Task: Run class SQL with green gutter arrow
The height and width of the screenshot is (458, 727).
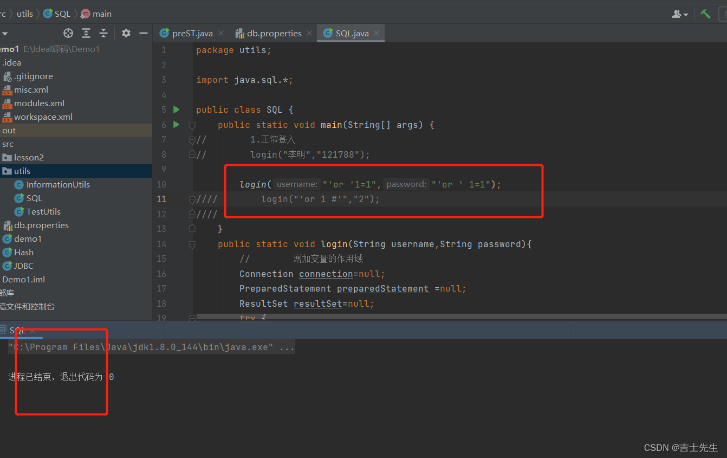Action: pos(176,109)
